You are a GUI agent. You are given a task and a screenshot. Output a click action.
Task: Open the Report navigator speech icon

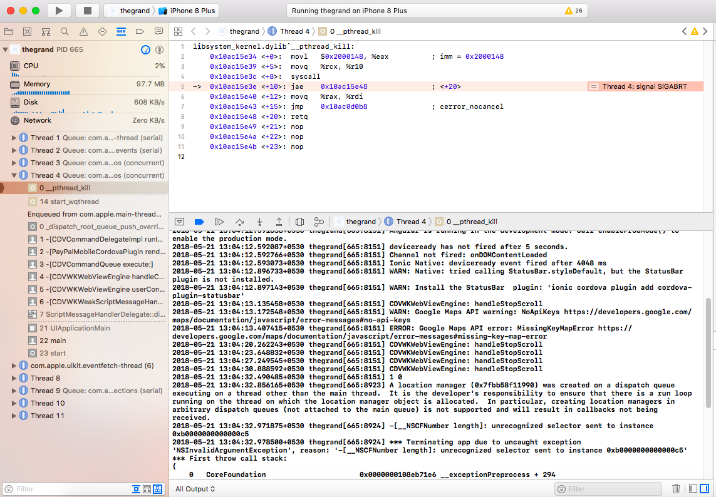click(158, 31)
